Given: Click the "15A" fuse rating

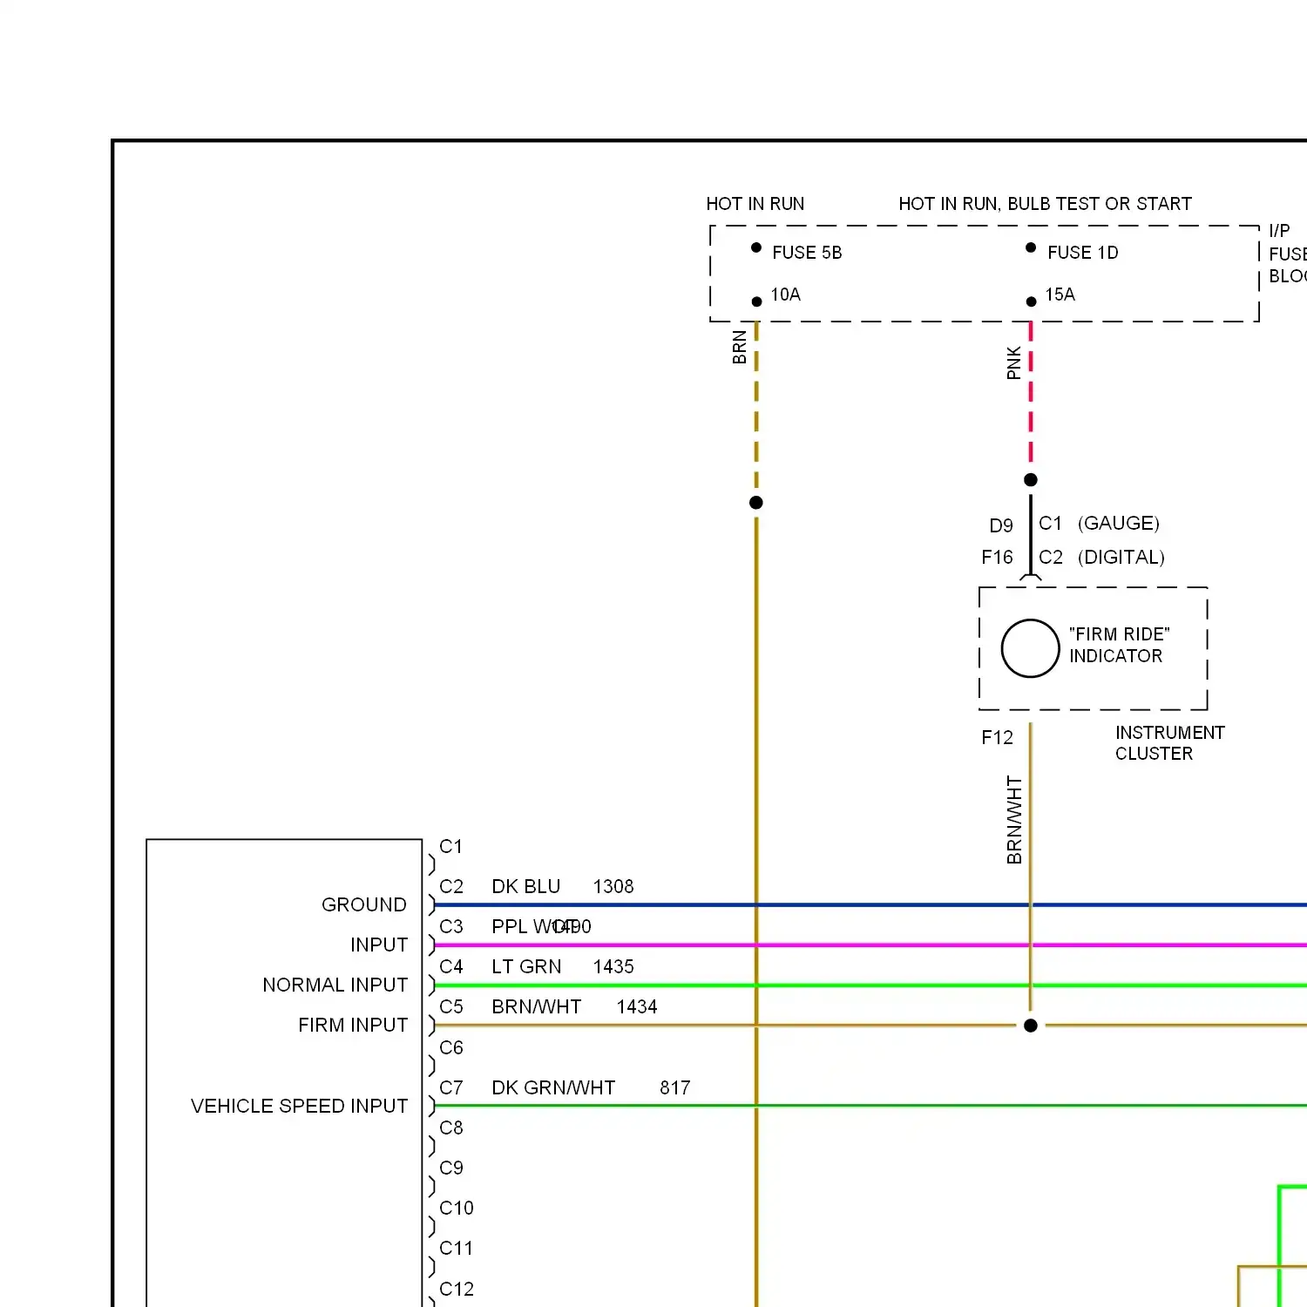Looking at the screenshot, I should [x=1060, y=295].
